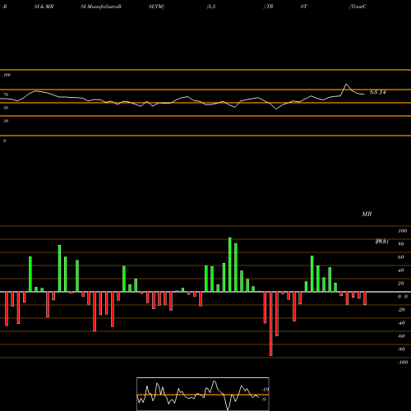Click the -60 label on the MR axis
Viewport: 411px width, 411px height.
pyautogui.click(x=401, y=336)
